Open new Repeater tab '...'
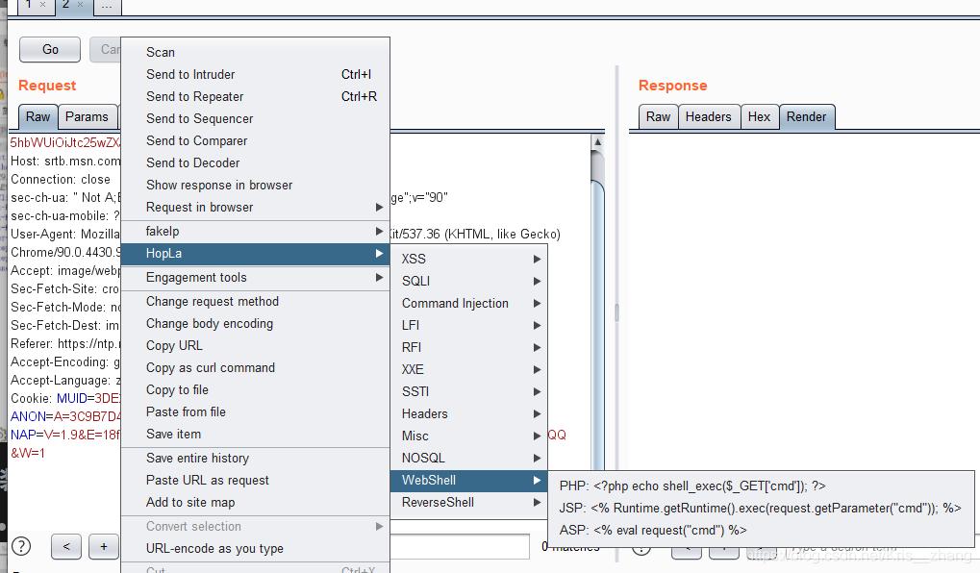The height and width of the screenshot is (573, 980). click(x=107, y=6)
